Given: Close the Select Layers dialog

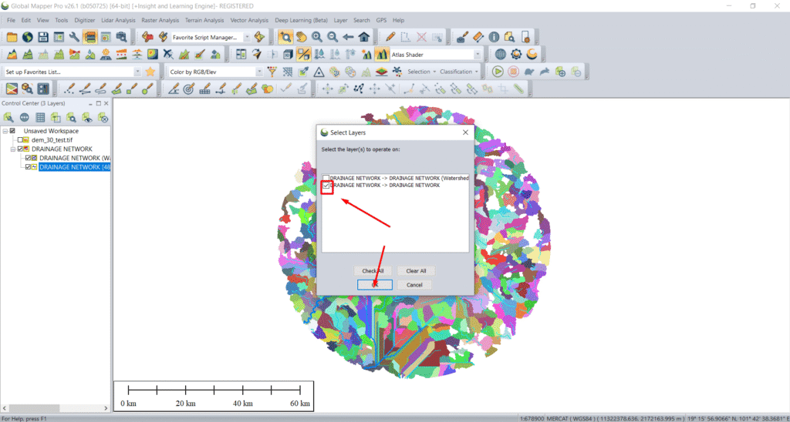Looking at the screenshot, I should [x=465, y=132].
